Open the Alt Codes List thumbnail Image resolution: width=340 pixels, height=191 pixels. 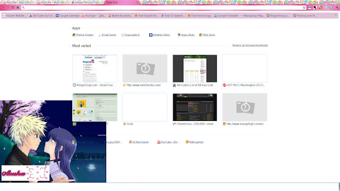(x=195, y=68)
